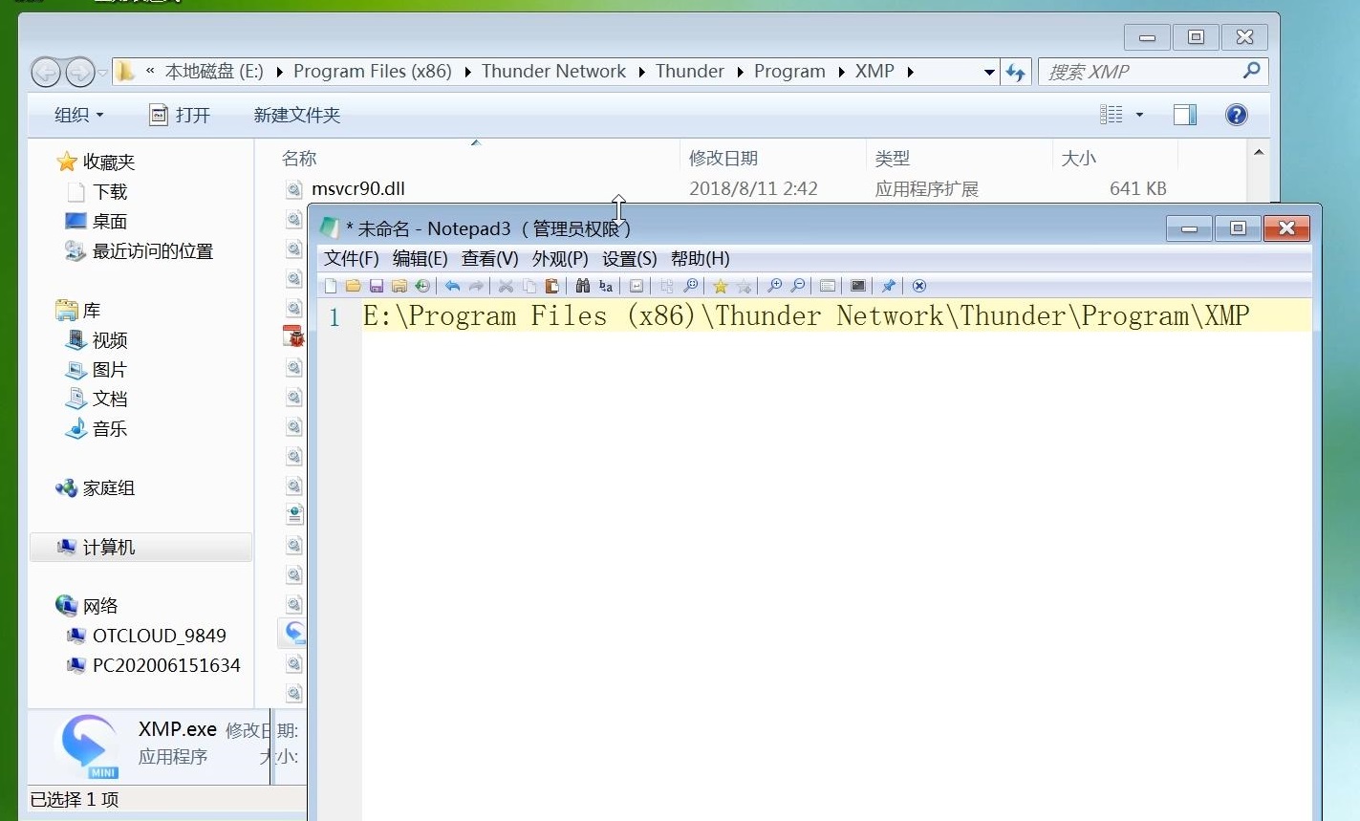
Task: Open the 编辑(E) menu
Action: pyautogui.click(x=421, y=259)
